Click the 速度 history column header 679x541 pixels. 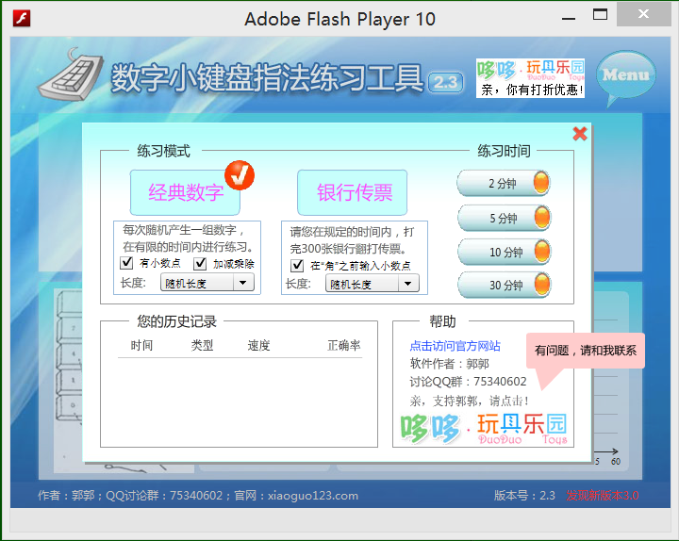pyautogui.click(x=258, y=345)
